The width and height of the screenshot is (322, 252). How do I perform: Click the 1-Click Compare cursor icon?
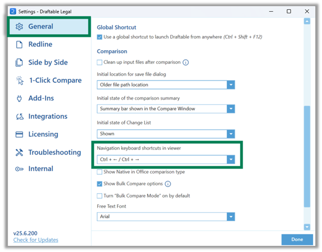[x=20, y=80]
